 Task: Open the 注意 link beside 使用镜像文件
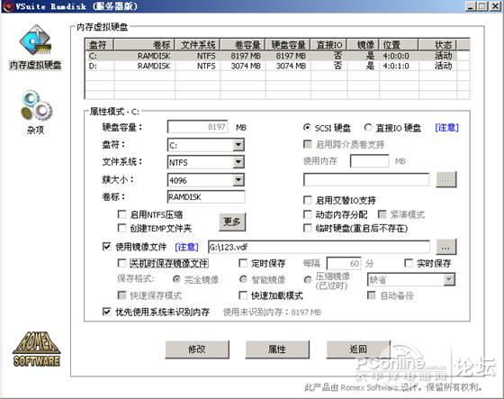(x=186, y=247)
